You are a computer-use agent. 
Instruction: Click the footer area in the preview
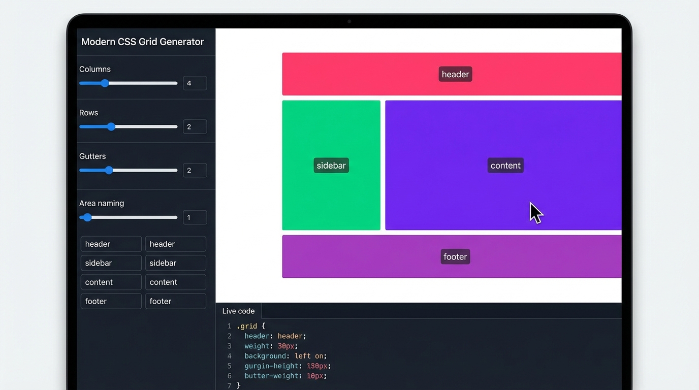[x=455, y=256]
